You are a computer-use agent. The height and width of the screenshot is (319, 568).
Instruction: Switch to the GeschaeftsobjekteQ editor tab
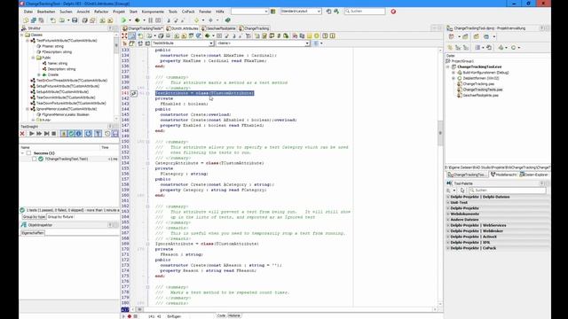click(x=218, y=28)
